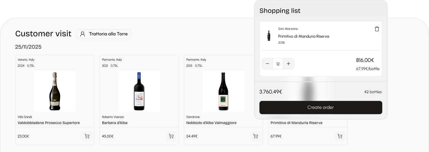Viewport: 429px width, 152px height.
Task: Decrease bottle quantity with minus button
Action: pos(268,64)
